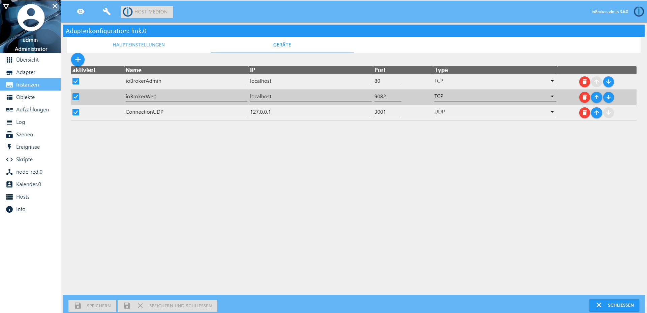The image size is (647, 313).
Task: Click the admin user avatar
Action: [x=31, y=18]
